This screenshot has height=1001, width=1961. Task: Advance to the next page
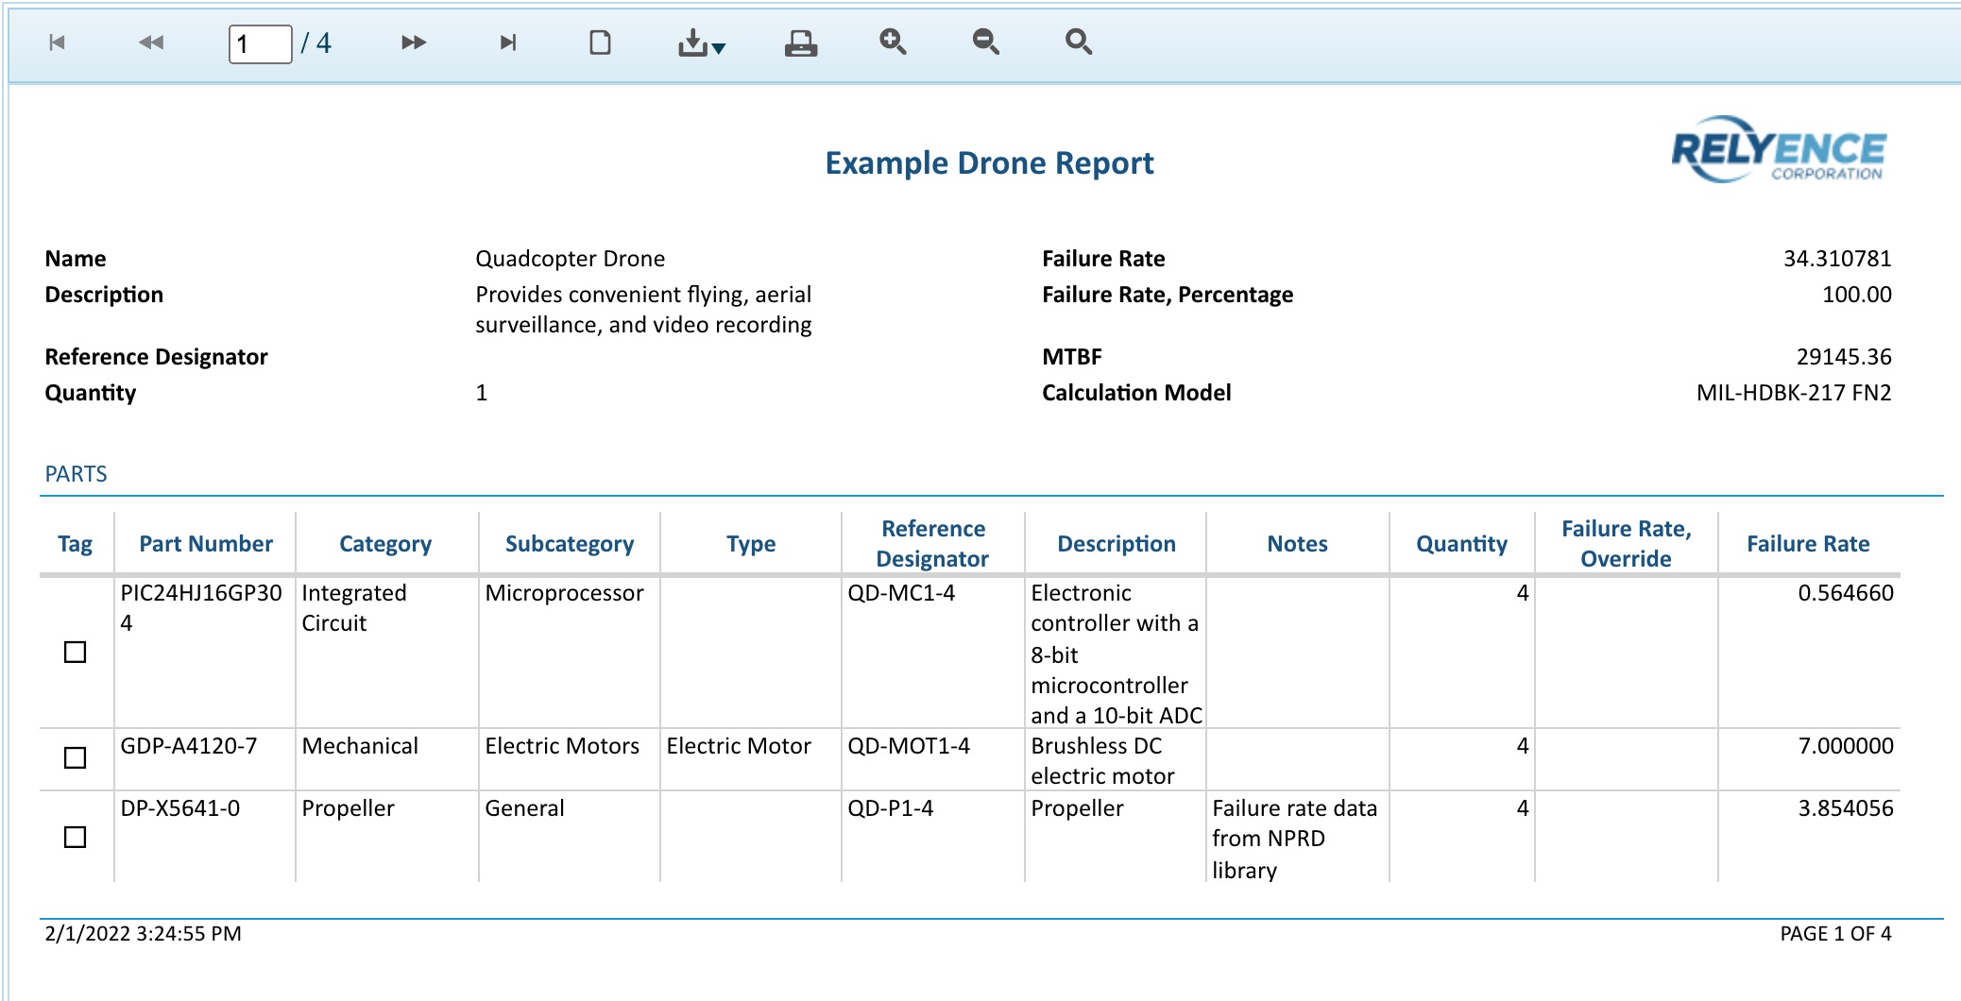tap(413, 42)
